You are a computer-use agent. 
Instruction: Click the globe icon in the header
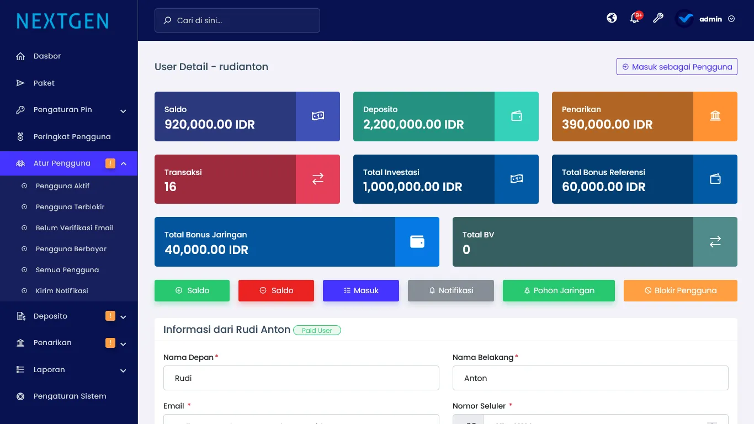tap(612, 18)
